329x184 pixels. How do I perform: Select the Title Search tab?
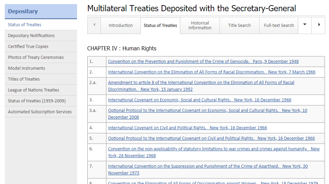click(x=239, y=26)
